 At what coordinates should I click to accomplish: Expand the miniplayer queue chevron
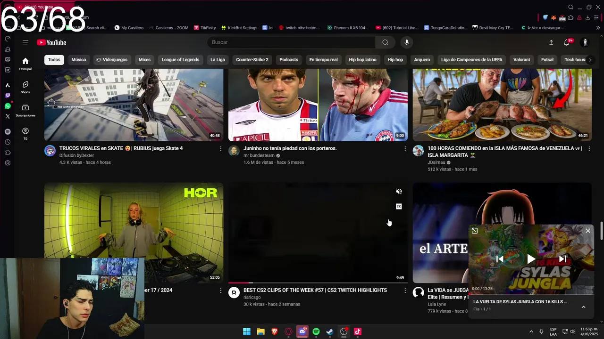(x=583, y=307)
